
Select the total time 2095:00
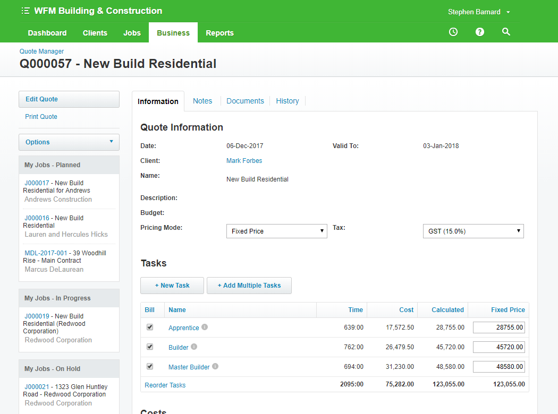pos(352,384)
